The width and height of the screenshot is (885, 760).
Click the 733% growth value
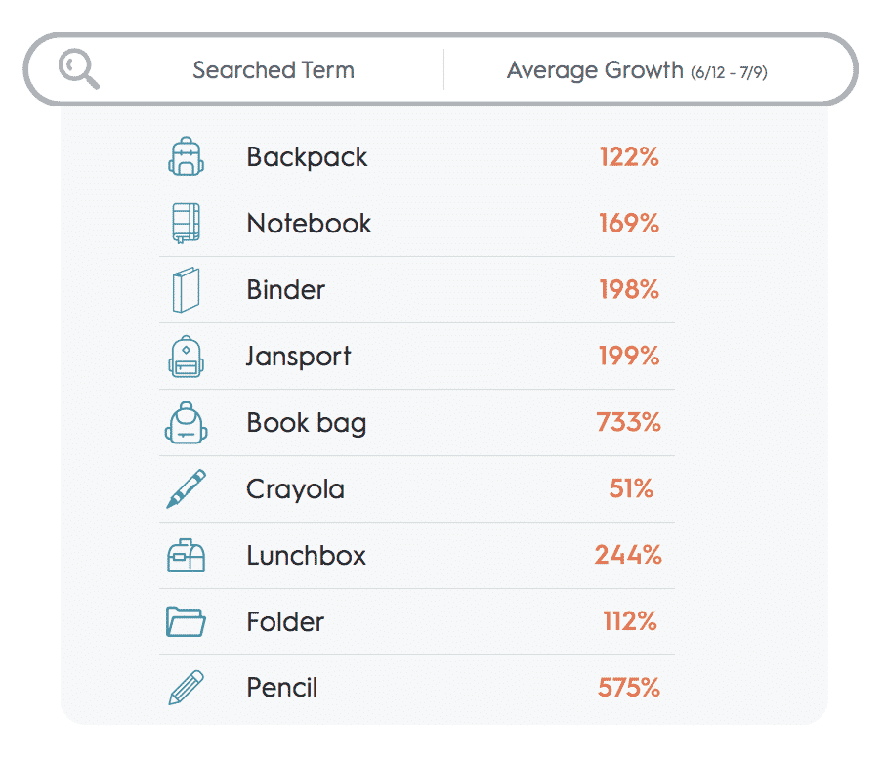tap(629, 422)
